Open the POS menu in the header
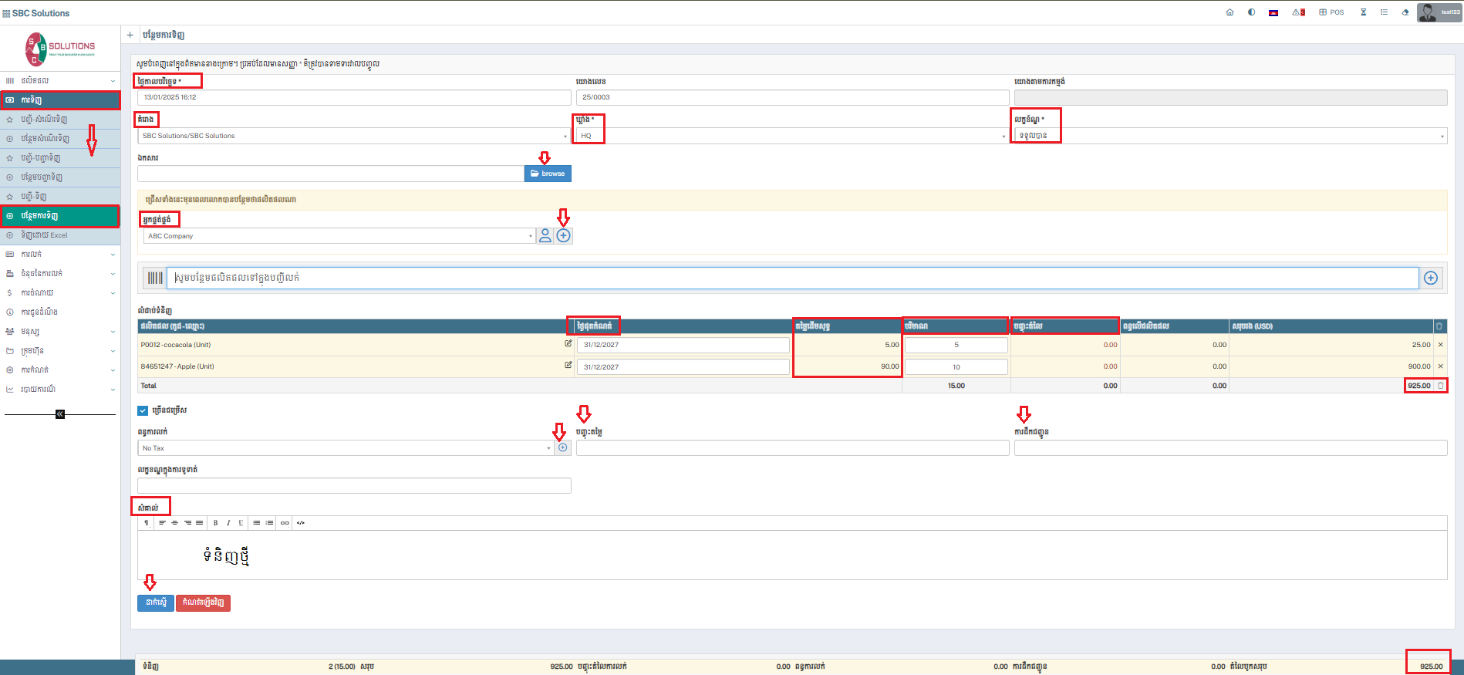 [x=1331, y=12]
